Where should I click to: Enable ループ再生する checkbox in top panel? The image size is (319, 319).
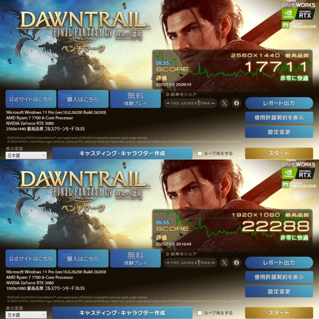tap(200, 153)
